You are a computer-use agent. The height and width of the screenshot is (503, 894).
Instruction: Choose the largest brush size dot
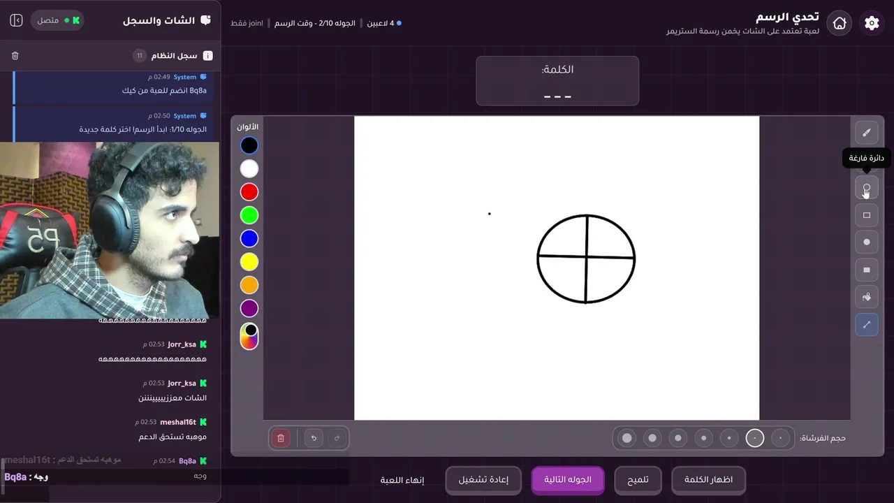pos(627,438)
